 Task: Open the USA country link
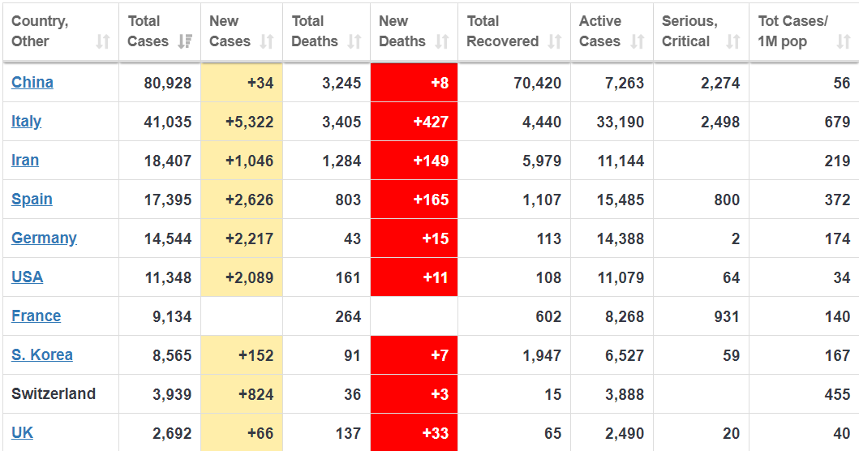click(27, 277)
